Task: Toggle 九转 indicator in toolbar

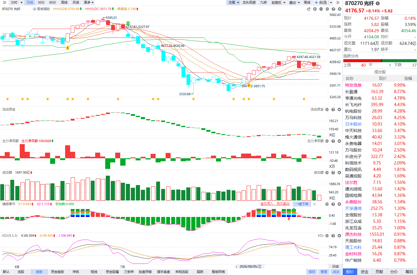Action: click(263, 2)
